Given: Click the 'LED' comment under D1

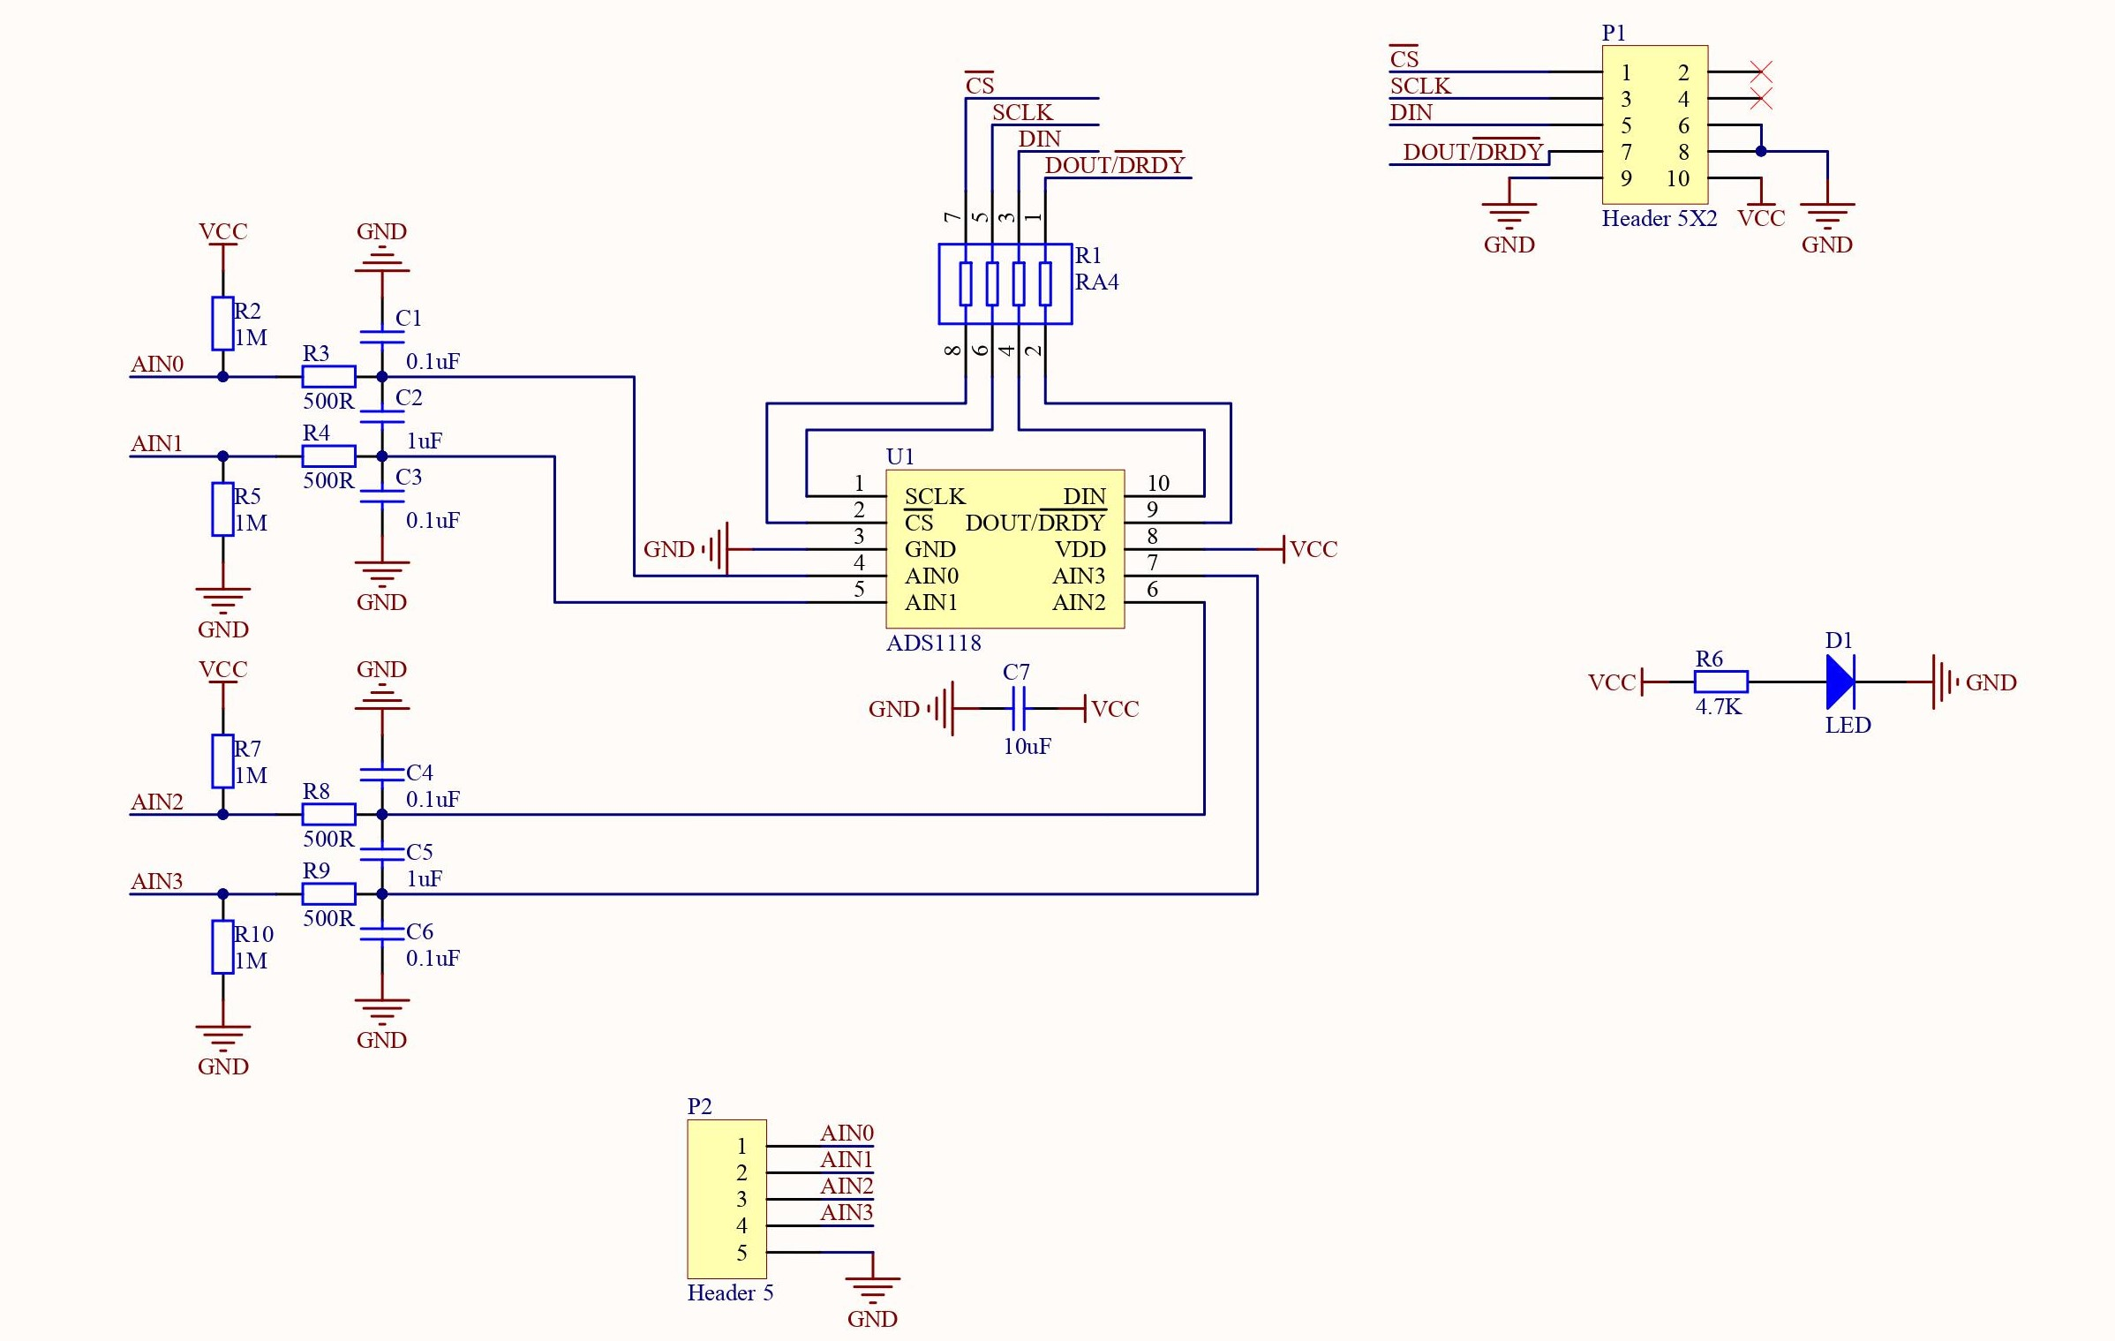Looking at the screenshot, I should coord(1848,725).
